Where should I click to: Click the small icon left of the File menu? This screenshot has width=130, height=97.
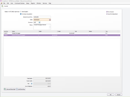pos(2,3)
